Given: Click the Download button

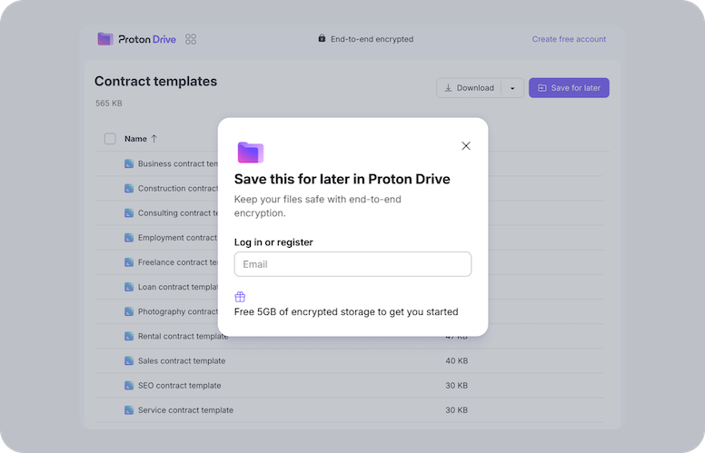Looking at the screenshot, I should pos(468,88).
